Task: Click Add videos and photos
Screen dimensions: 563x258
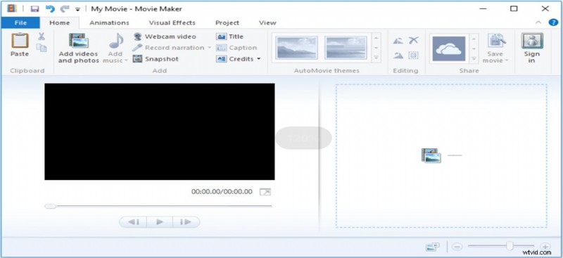Action: (x=79, y=48)
